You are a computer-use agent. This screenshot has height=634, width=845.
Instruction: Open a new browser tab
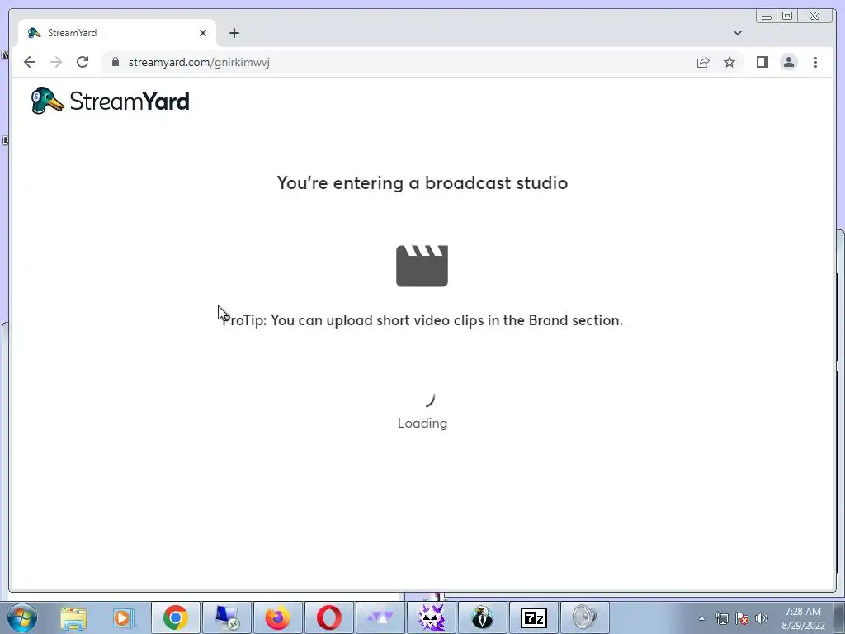(x=234, y=33)
